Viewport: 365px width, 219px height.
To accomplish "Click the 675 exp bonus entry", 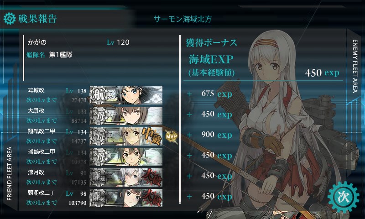I will [217, 94].
